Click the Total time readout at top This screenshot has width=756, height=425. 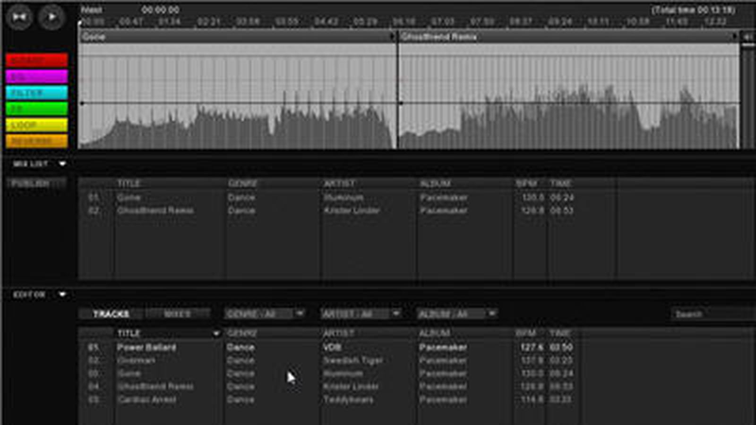coord(693,10)
